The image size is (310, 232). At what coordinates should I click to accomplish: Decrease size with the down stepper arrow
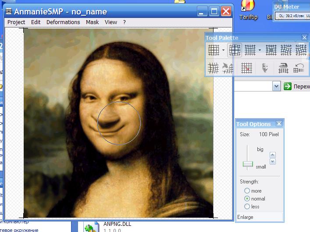[273, 162]
